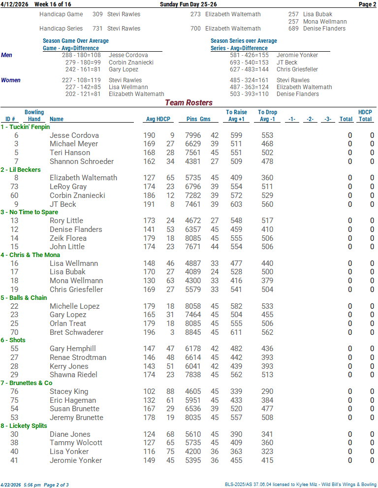Image resolution: width=378 pixels, height=488 pixels.
Task: Click the roster name Renae Strodtman
Action: [x=78, y=358]
